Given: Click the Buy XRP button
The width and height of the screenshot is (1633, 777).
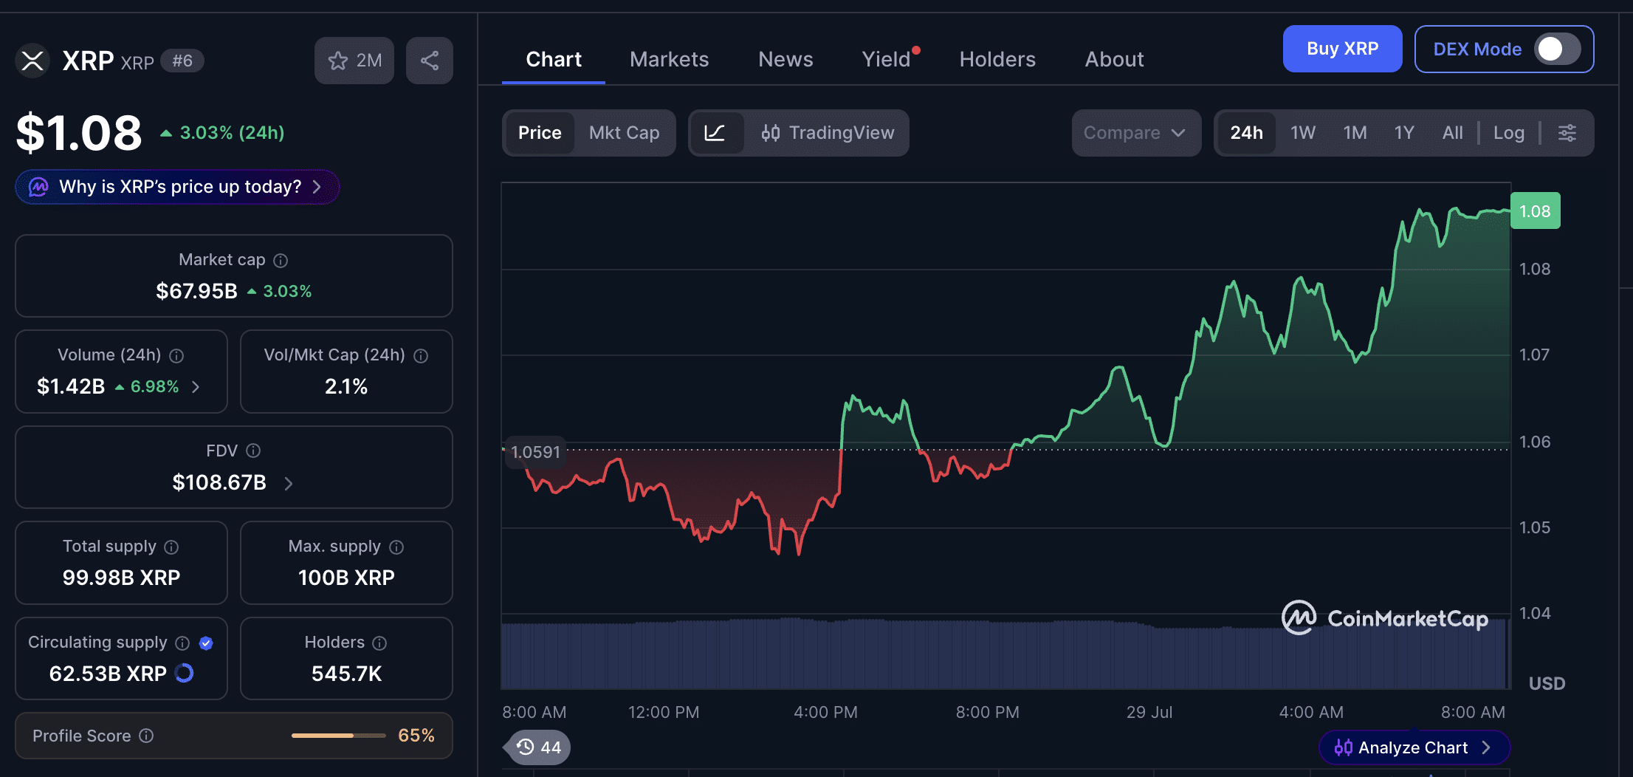Looking at the screenshot, I should click(1342, 49).
